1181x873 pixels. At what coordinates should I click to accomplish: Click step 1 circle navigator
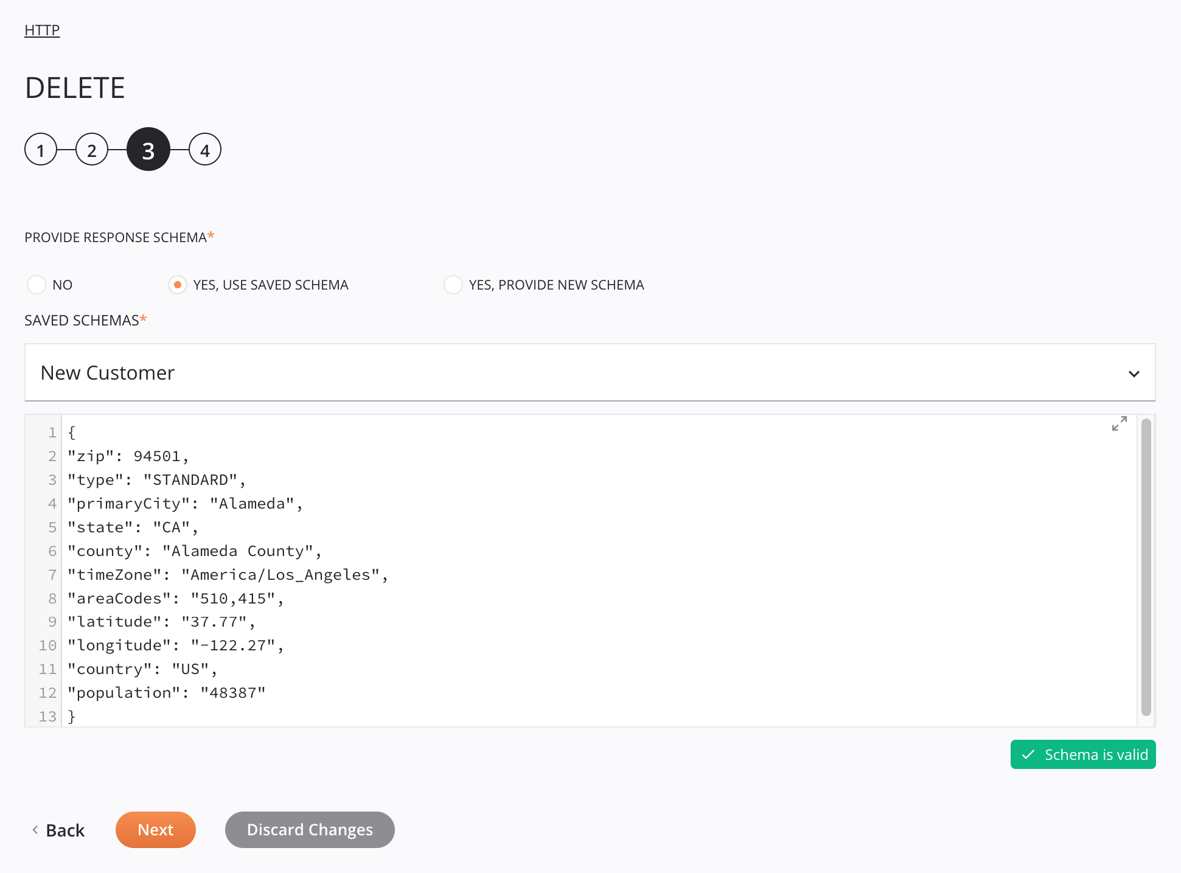[x=41, y=150]
